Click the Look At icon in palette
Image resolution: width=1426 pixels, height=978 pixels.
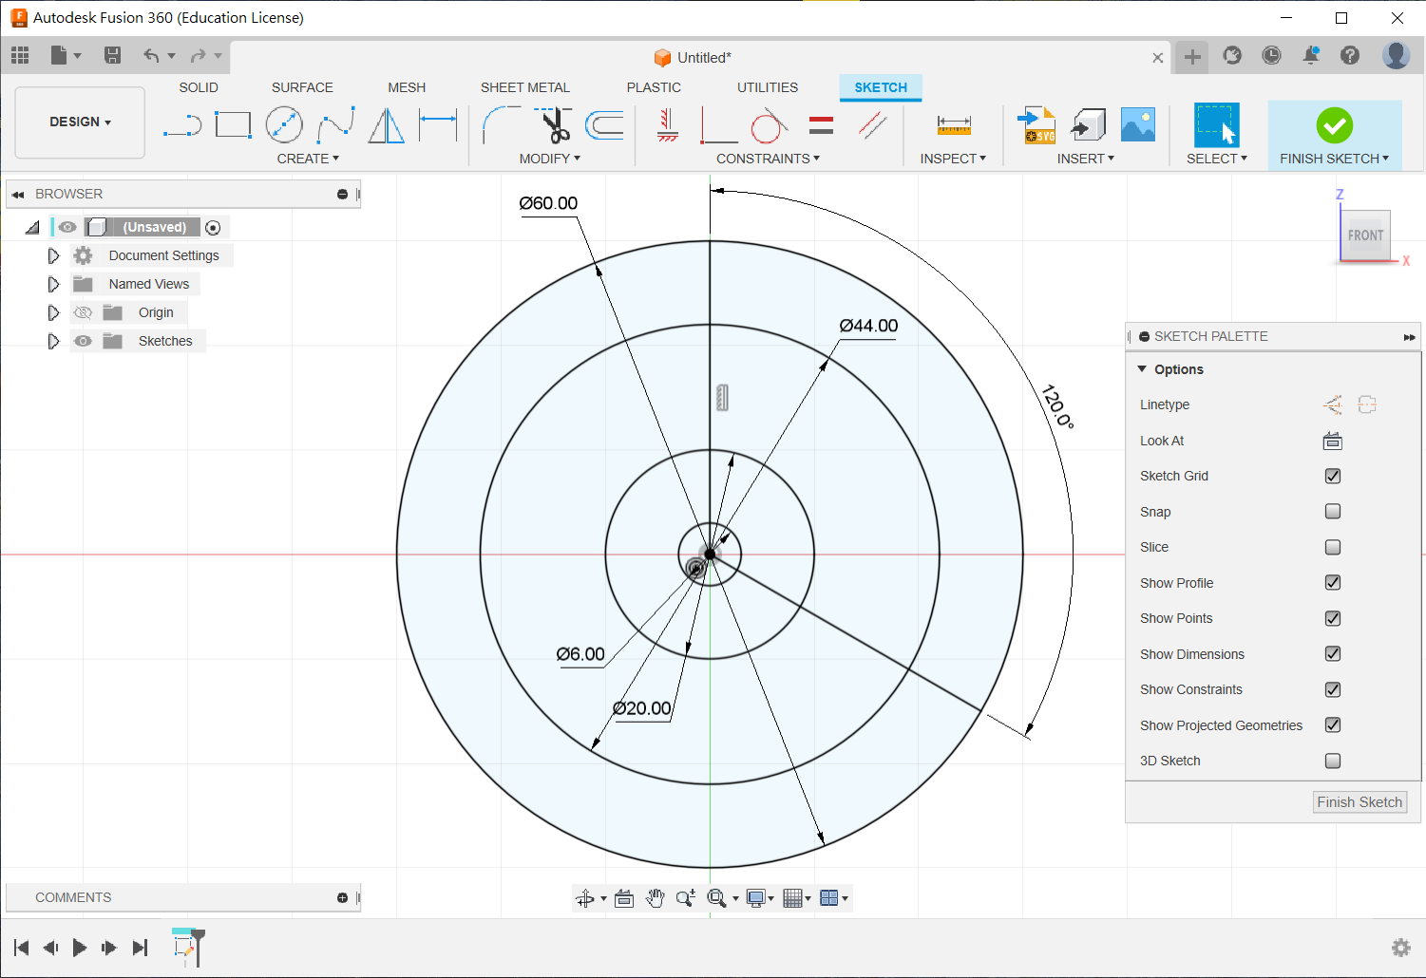click(1332, 441)
